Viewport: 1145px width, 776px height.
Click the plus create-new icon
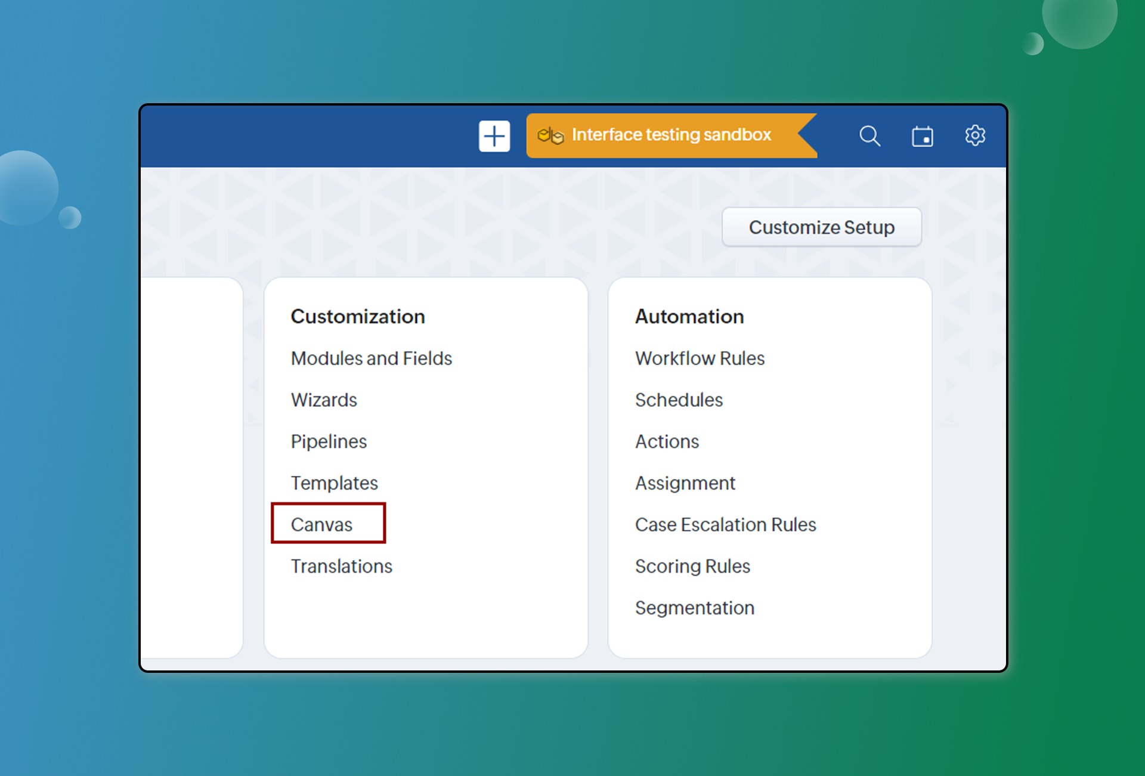494,136
